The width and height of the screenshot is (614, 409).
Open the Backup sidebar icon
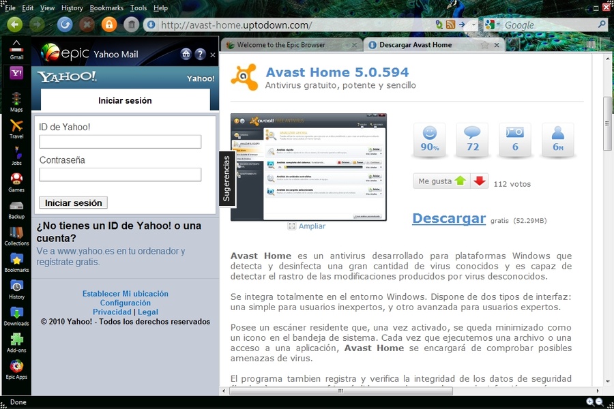click(16, 207)
